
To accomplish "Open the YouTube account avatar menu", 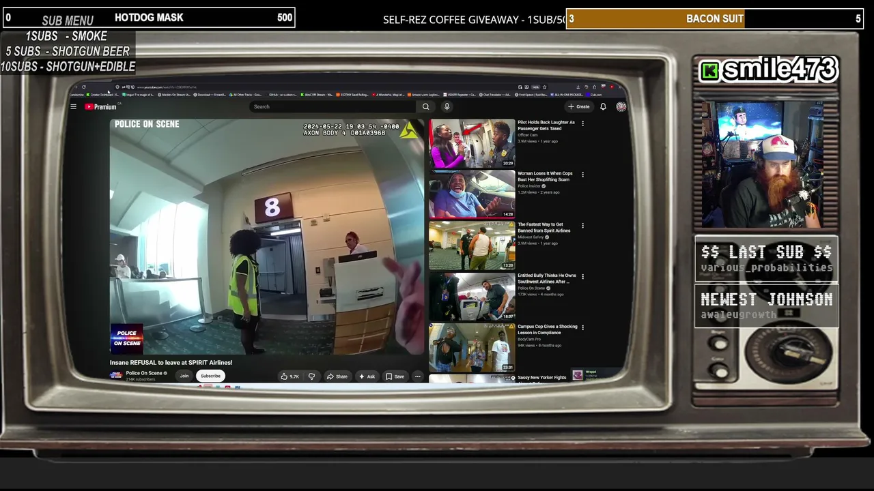I will (621, 106).
